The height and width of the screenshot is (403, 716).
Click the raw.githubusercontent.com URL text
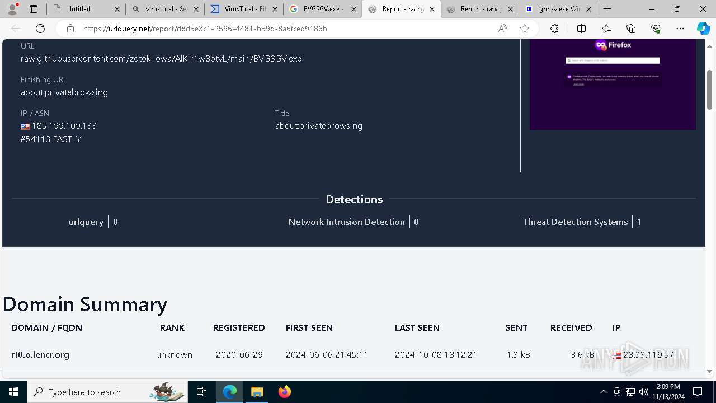click(161, 59)
